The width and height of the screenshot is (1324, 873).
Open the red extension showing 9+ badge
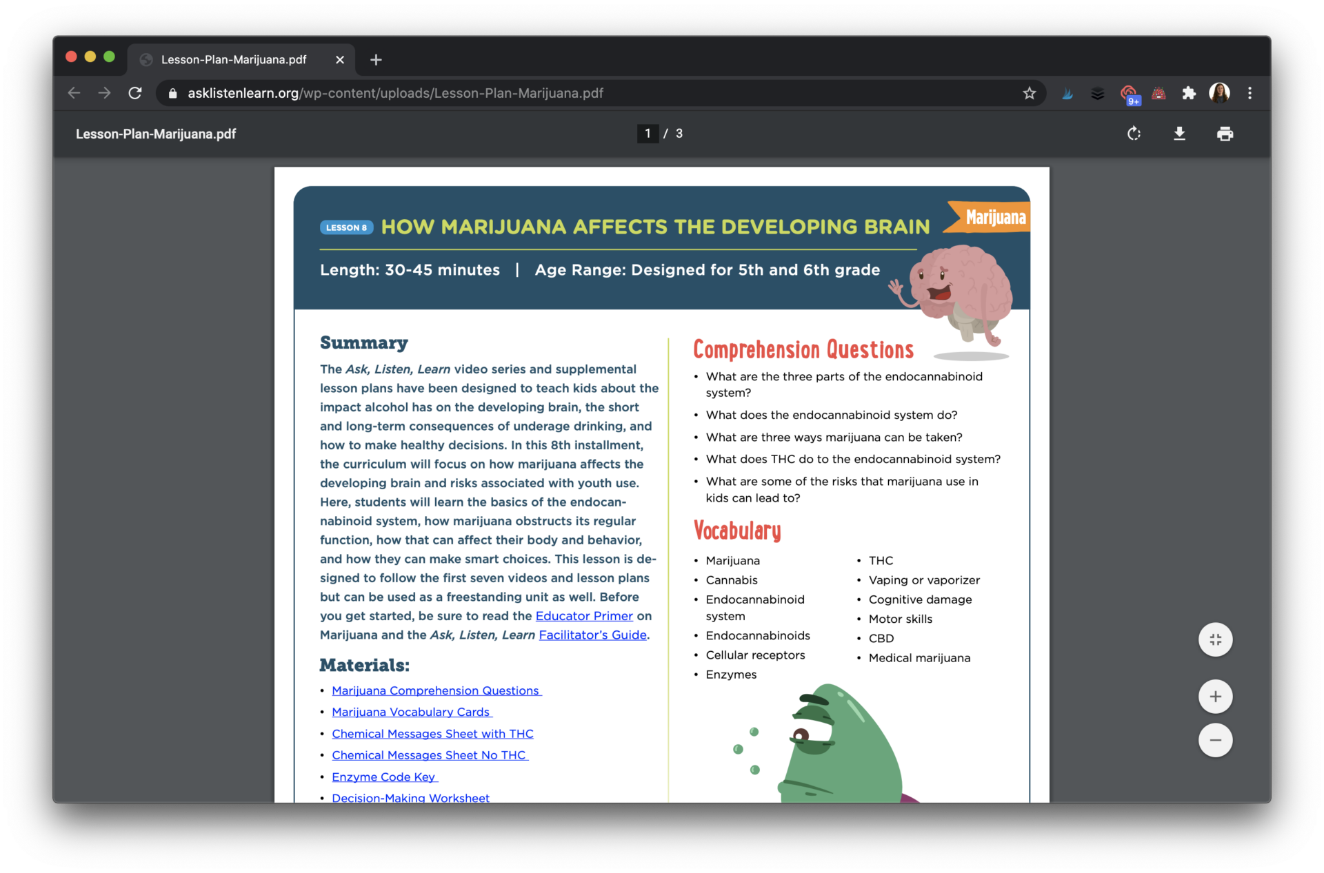point(1129,93)
